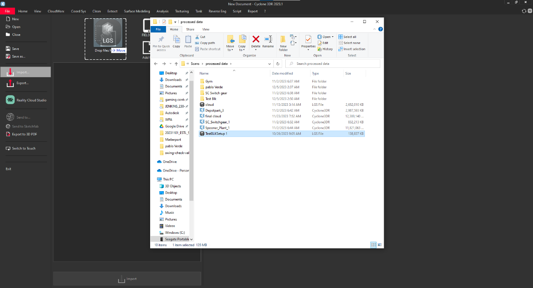Toggle the details view layout button

click(x=373, y=245)
